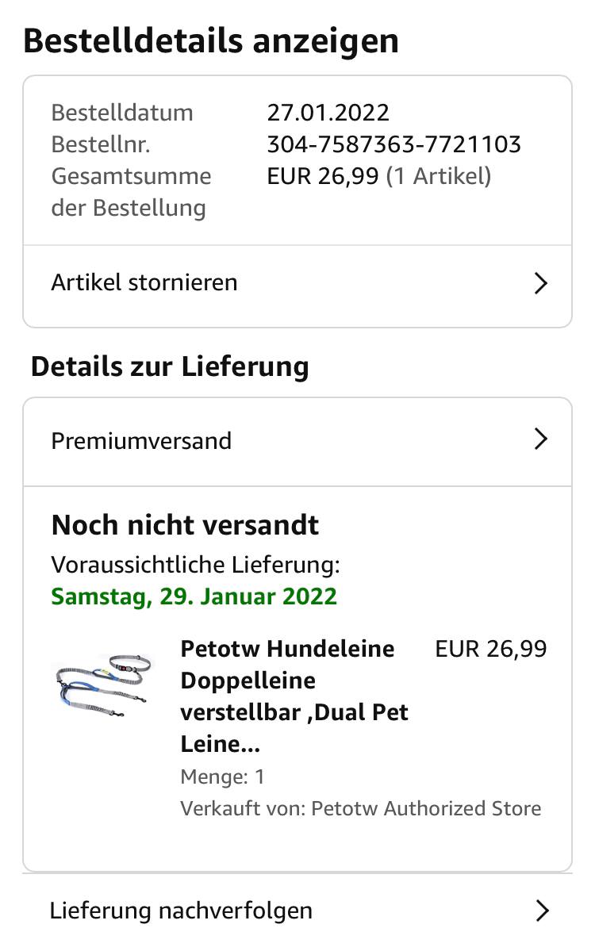Click the Voraussichtliche Lieferung label
The height and width of the screenshot is (951, 595).
(195, 565)
